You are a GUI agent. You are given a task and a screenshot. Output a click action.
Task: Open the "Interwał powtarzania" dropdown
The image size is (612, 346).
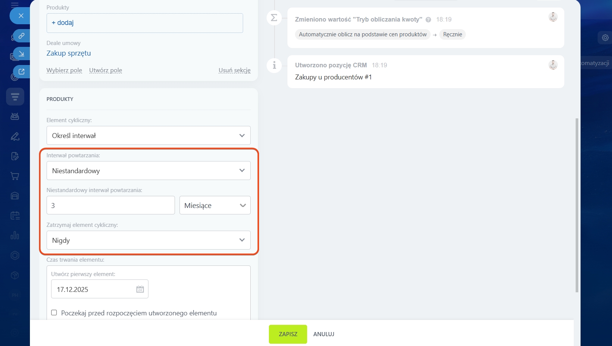pos(148,171)
